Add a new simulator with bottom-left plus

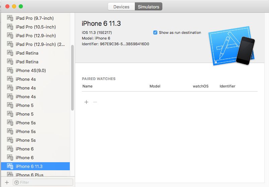coord(7,182)
